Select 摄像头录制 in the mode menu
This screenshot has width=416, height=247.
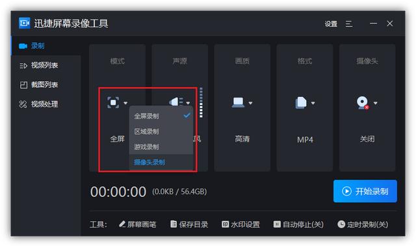click(161, 162)
